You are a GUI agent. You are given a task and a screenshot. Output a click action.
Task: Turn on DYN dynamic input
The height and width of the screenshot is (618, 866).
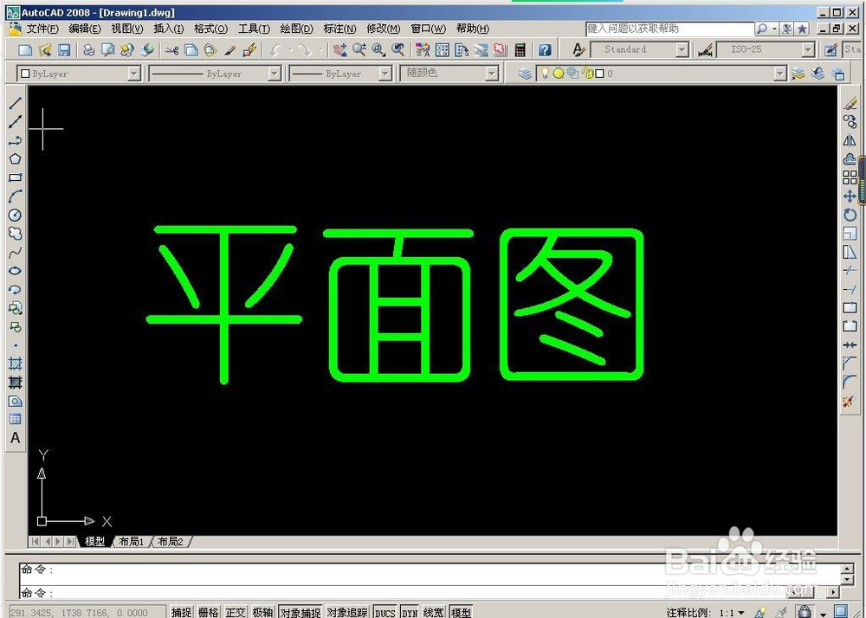409,612
